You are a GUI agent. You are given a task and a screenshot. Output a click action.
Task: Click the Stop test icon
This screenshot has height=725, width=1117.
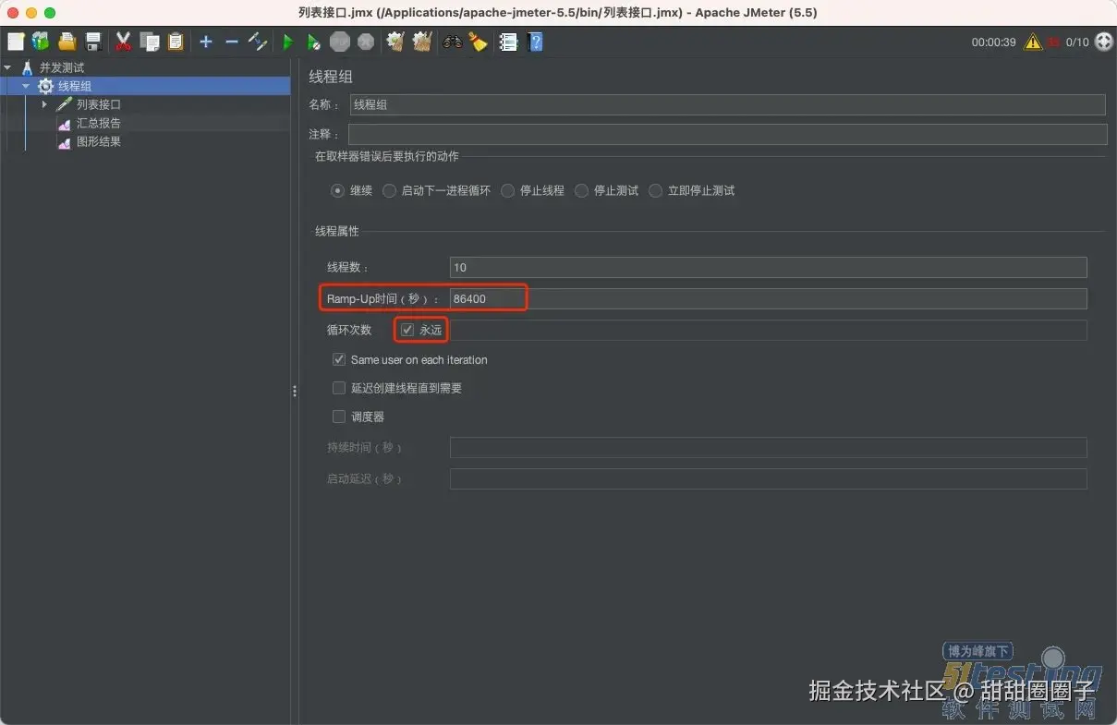click(x=340, y=42)
